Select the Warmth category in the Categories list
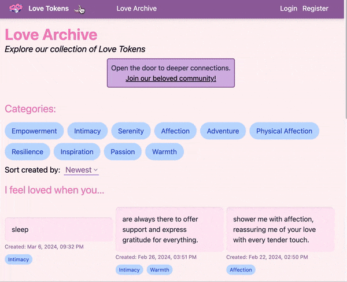 pyautogui.click(x=164, y=152)
